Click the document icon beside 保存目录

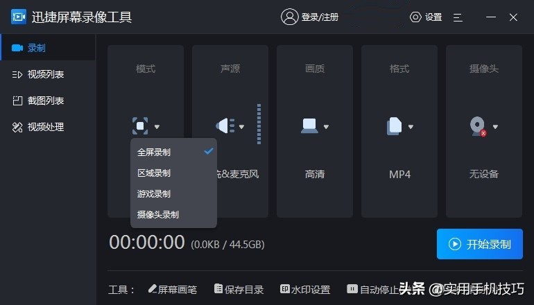(x=218, y=288)
